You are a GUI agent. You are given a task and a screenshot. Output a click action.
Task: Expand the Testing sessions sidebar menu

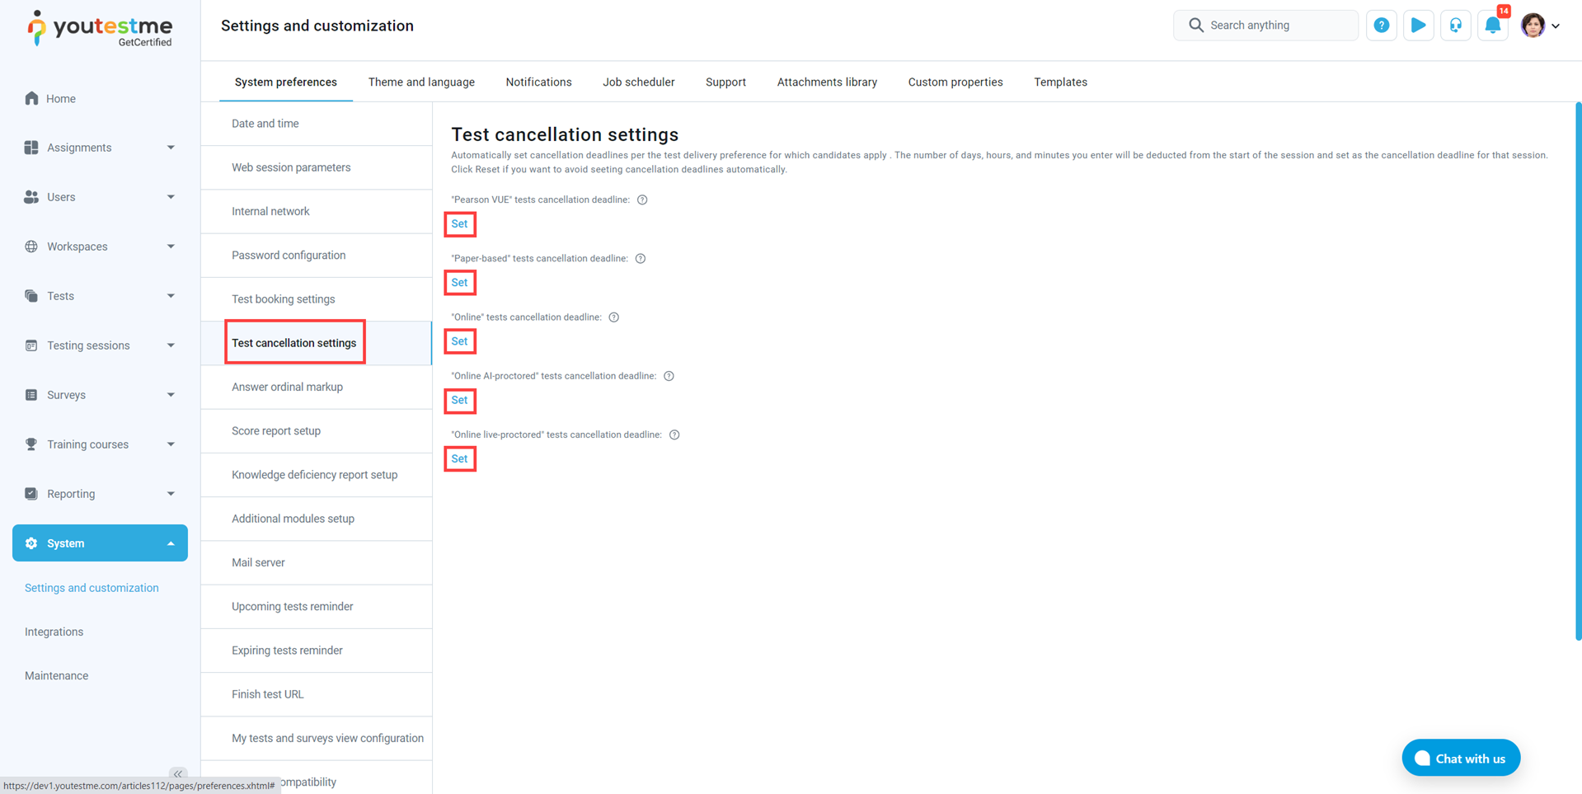coord(100,345)
